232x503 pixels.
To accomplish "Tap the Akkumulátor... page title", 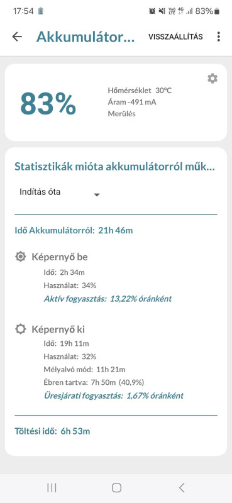I will click(x=86, y=37).
